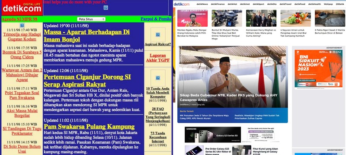Viewport: 346px width, 155px height.
Task: Open Menkes Ngaku Malu thumbnail
Action: 192,18
